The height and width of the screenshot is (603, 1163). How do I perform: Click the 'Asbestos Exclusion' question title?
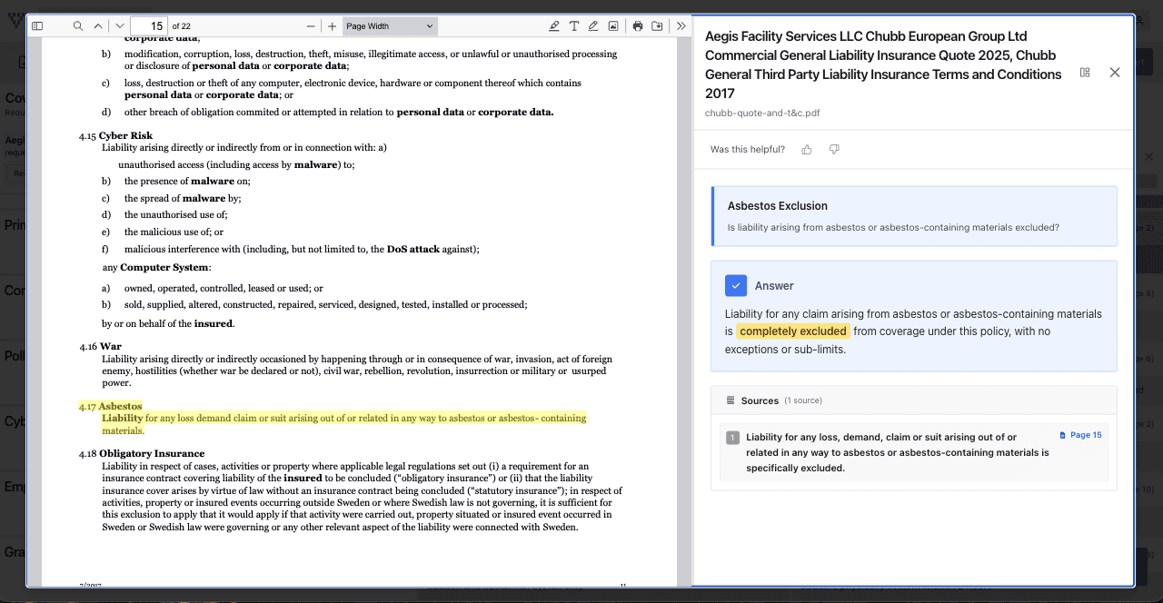tap(778, 206)
